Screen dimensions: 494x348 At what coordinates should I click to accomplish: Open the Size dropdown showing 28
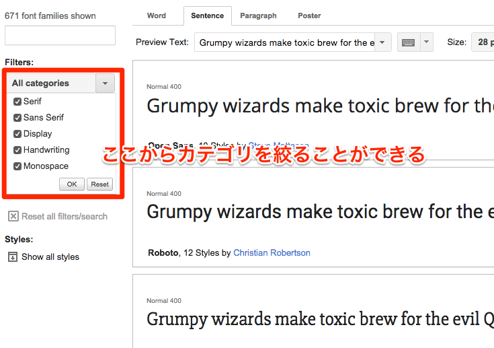483,42
